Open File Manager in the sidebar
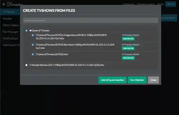This screenshot has width=179, height=115. 11,32
